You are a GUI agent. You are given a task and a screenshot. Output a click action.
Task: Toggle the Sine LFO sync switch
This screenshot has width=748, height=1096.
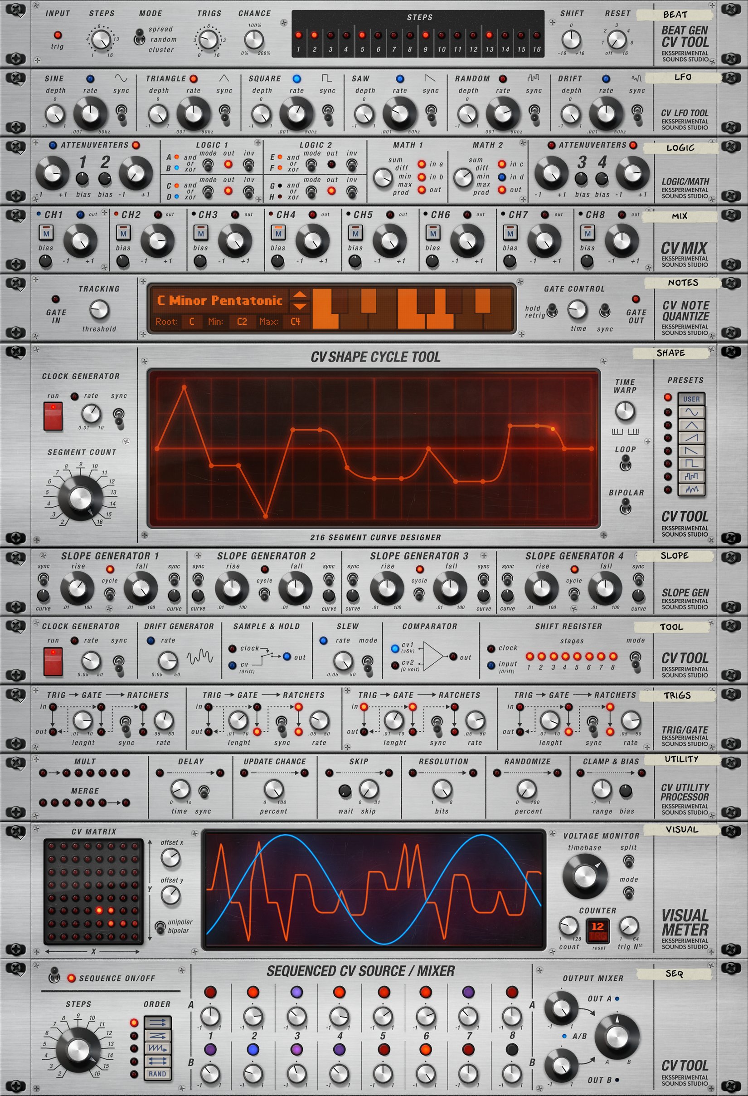[x=121, y=114]
